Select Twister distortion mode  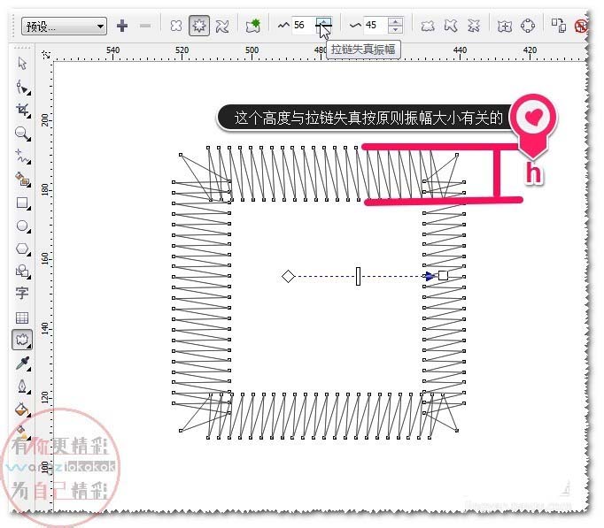(x=222, y=26)
